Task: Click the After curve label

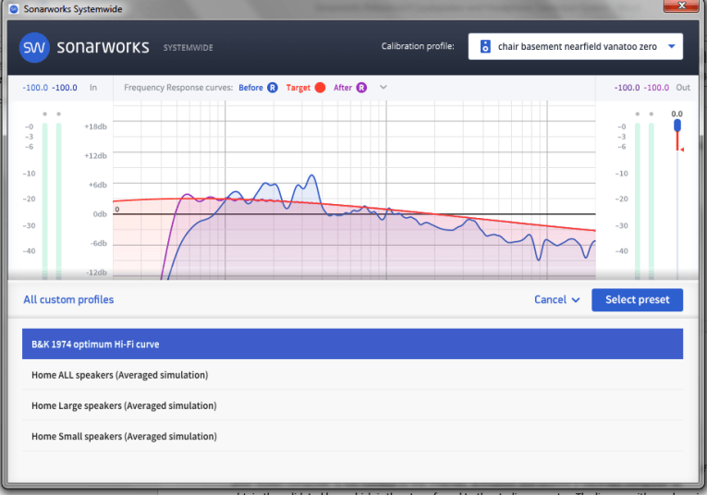Action: tap(343, 88)
